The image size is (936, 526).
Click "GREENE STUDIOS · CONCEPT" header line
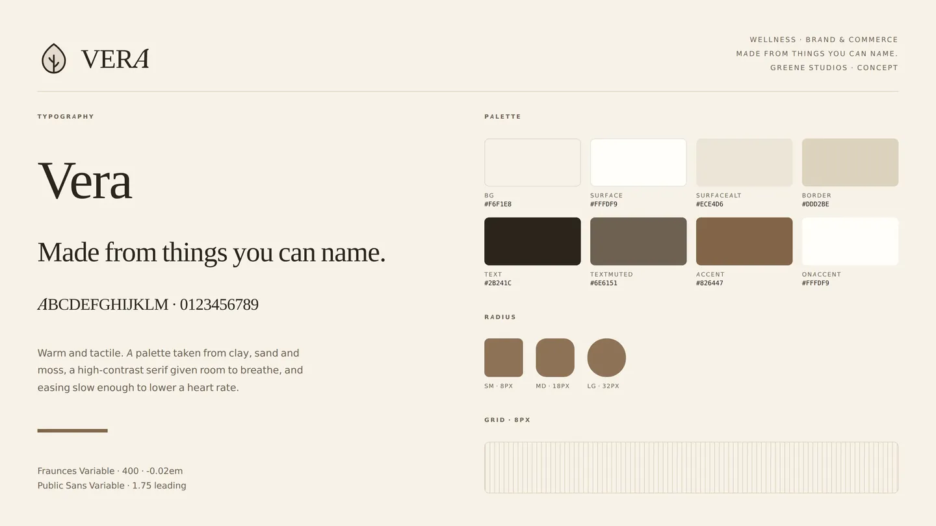(x=834, y=68)
